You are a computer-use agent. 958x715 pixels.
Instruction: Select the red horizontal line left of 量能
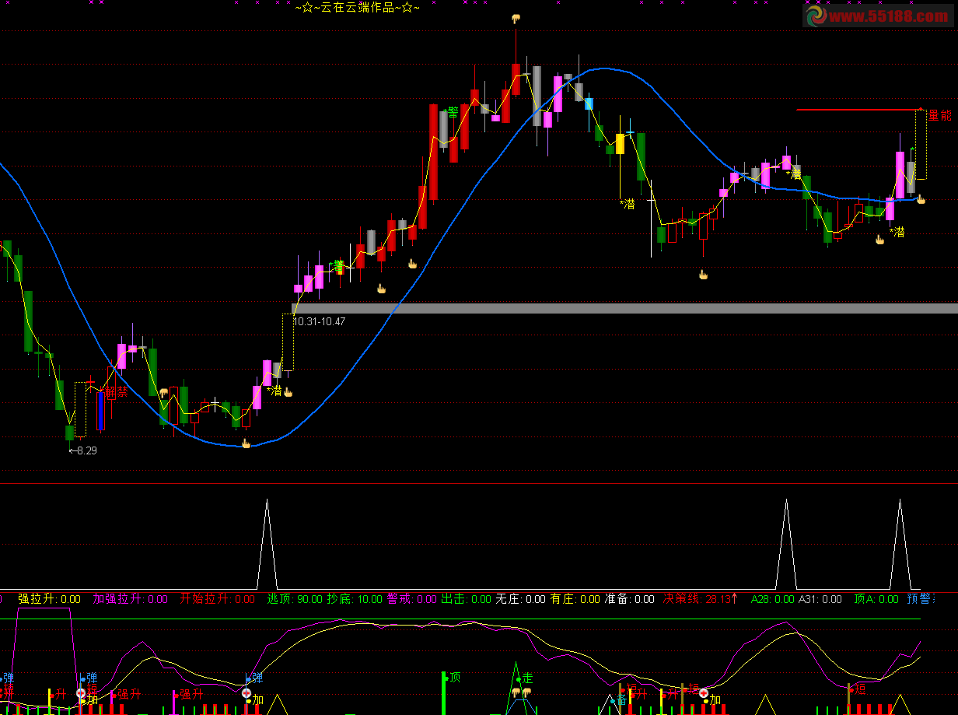pyautogui.click(x=859, y=110)
